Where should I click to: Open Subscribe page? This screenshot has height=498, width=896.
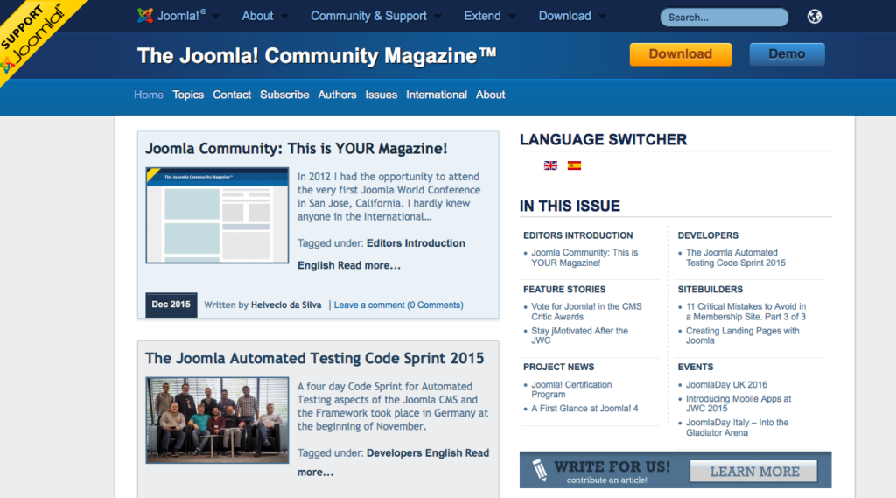[284, 95]
